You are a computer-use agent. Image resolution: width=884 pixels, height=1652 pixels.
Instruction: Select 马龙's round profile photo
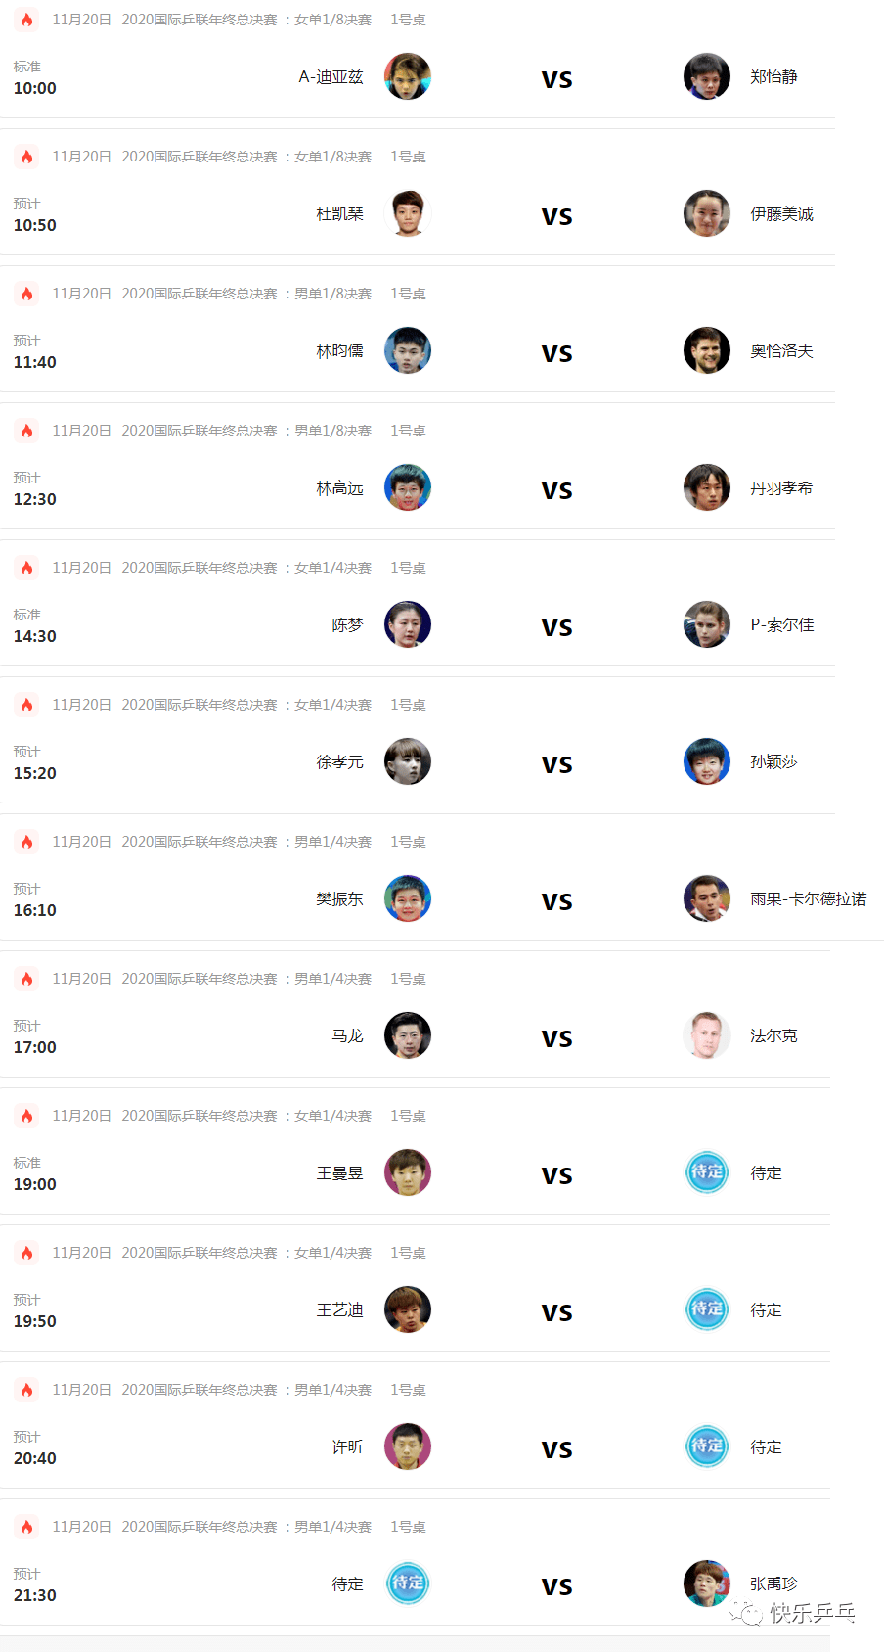pyautogui.click(x=408, y=1035)
